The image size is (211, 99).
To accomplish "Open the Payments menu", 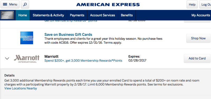I will click(x=77, y=15).
